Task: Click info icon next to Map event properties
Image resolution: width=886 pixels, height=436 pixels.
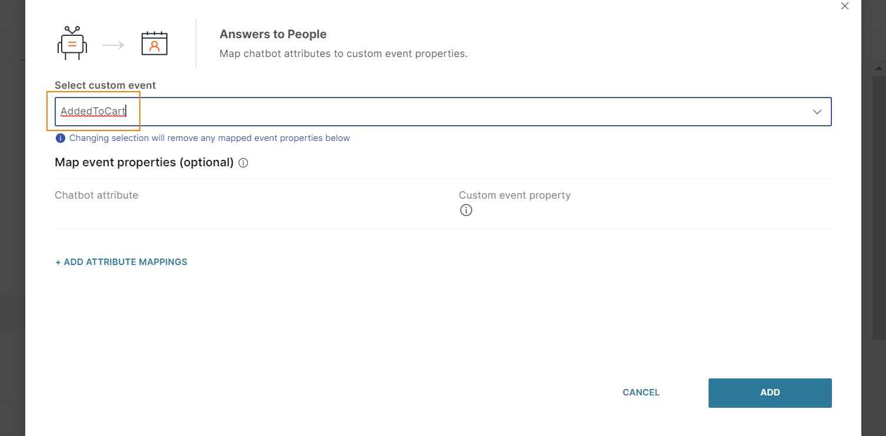Action: tap(243, 163)
